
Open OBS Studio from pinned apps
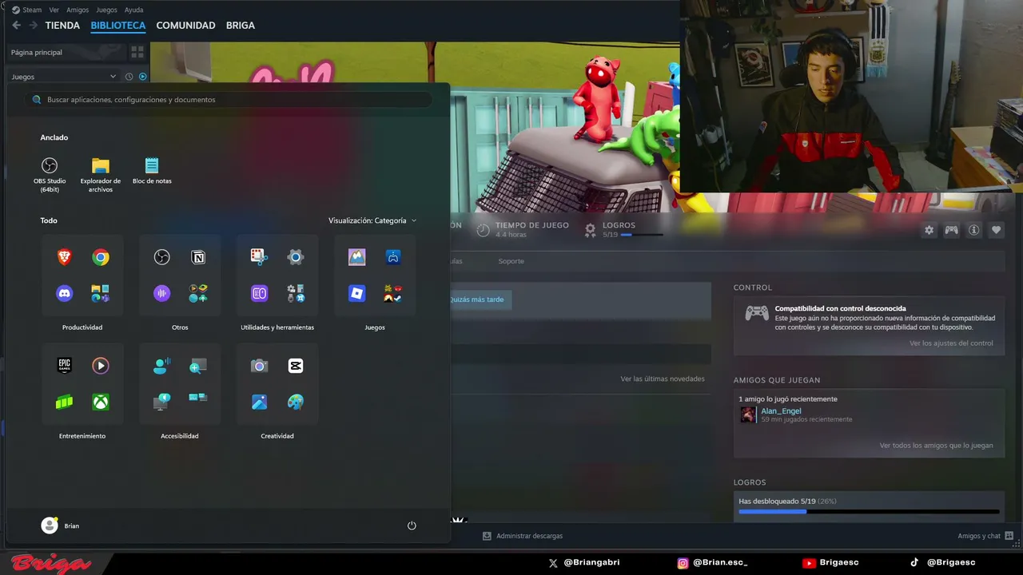(x=50, y=174)
